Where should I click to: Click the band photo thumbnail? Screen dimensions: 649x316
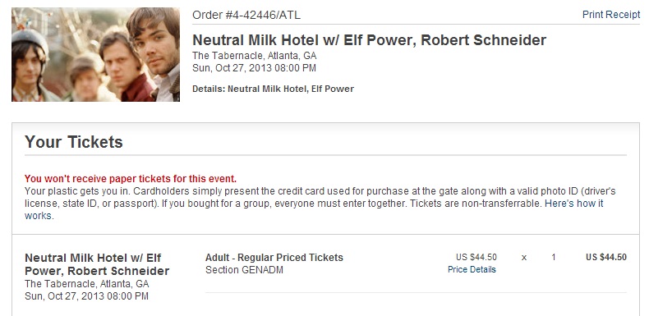95,54
